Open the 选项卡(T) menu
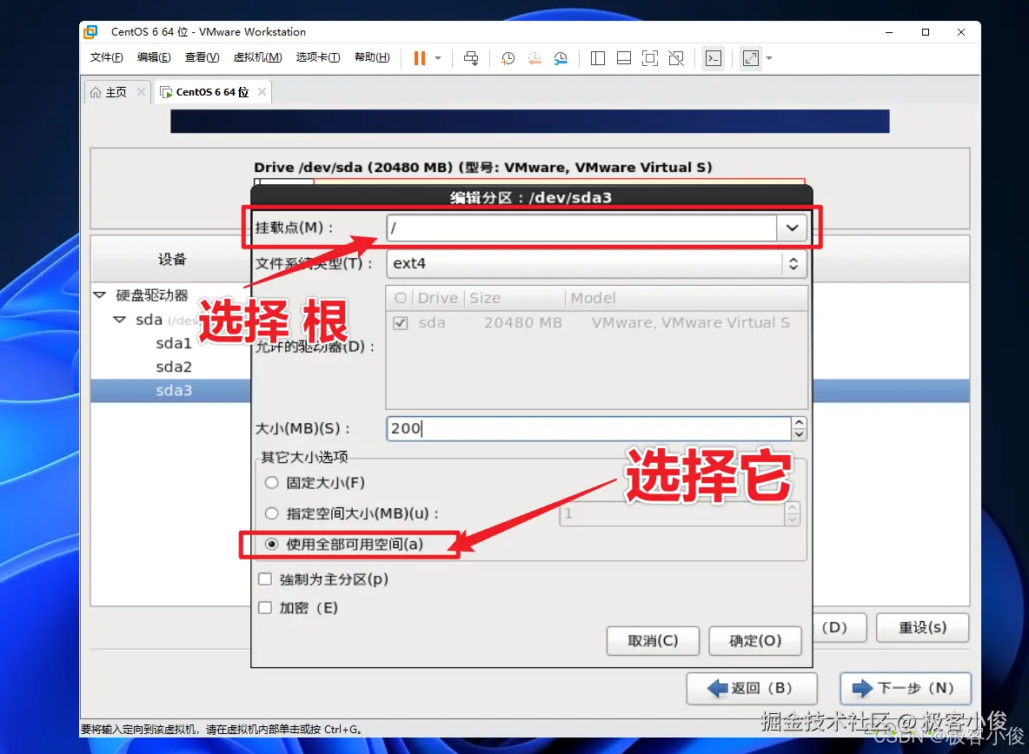This screenshot has height=754, width=1029. pos(317,57)
